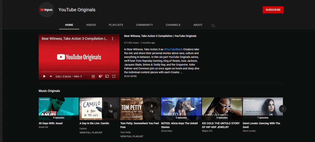Search the channel with the magnifier icon

pyautogui.click(x=213, y=25)
